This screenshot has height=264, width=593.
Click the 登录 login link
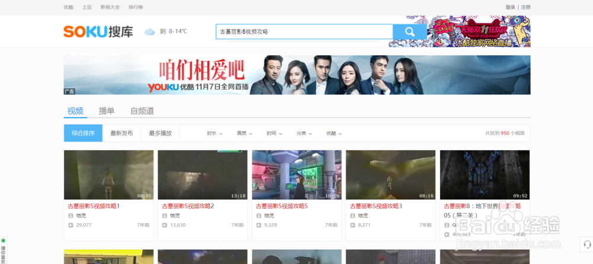click(511, 7)
